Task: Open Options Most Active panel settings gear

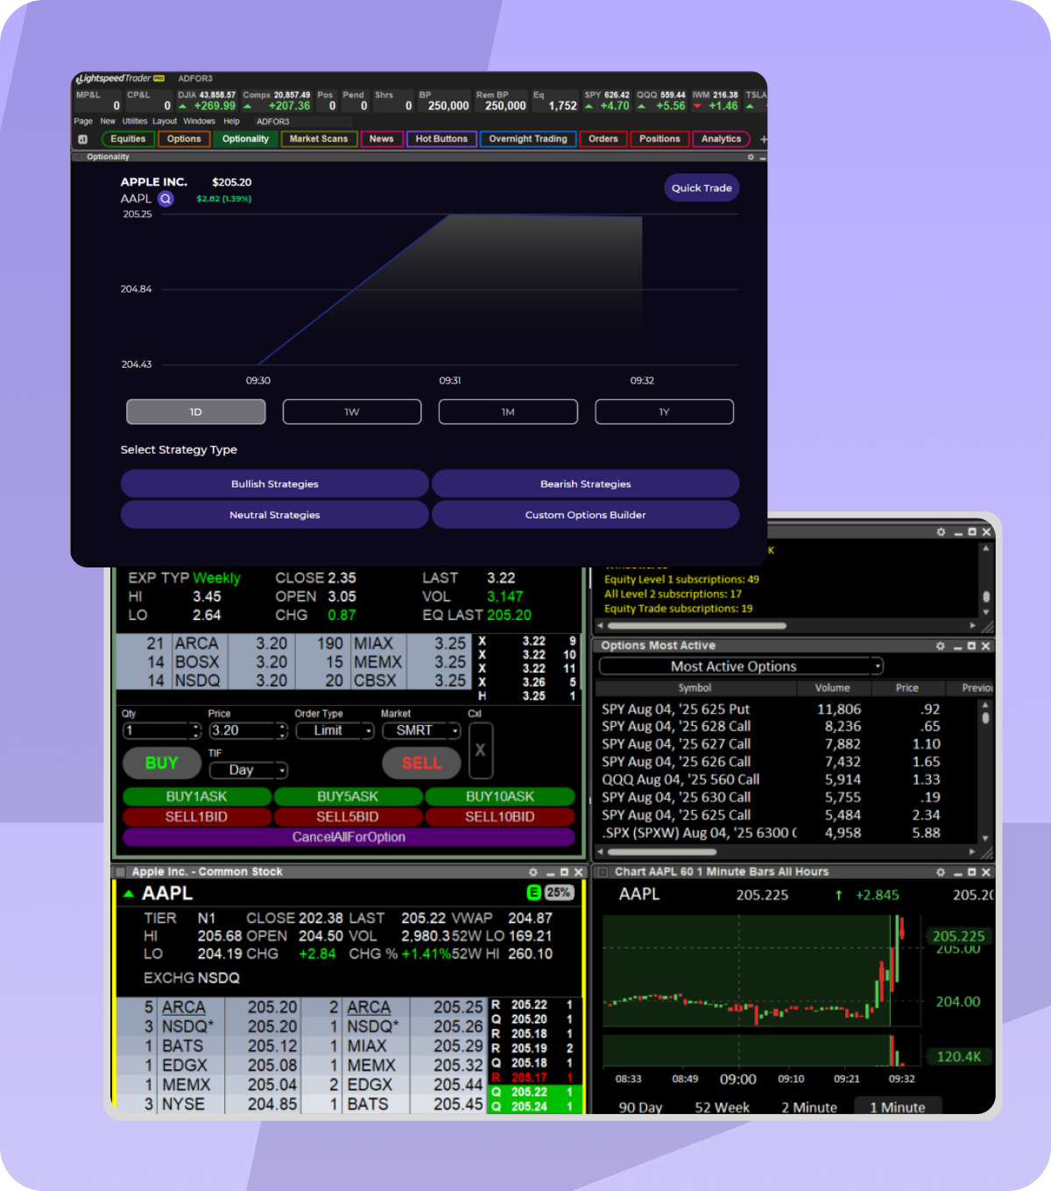Action: (941, 645)
